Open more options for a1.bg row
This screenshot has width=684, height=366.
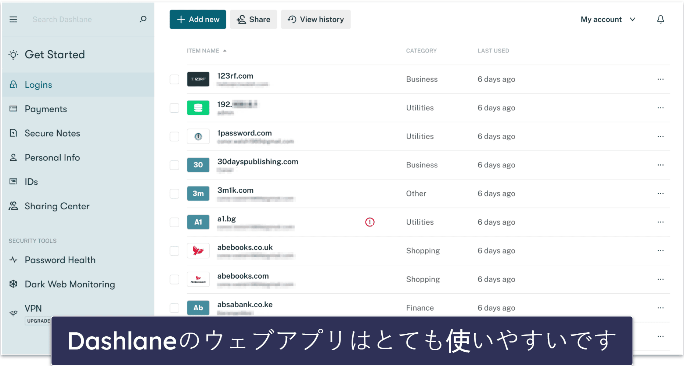click(660, 222)
